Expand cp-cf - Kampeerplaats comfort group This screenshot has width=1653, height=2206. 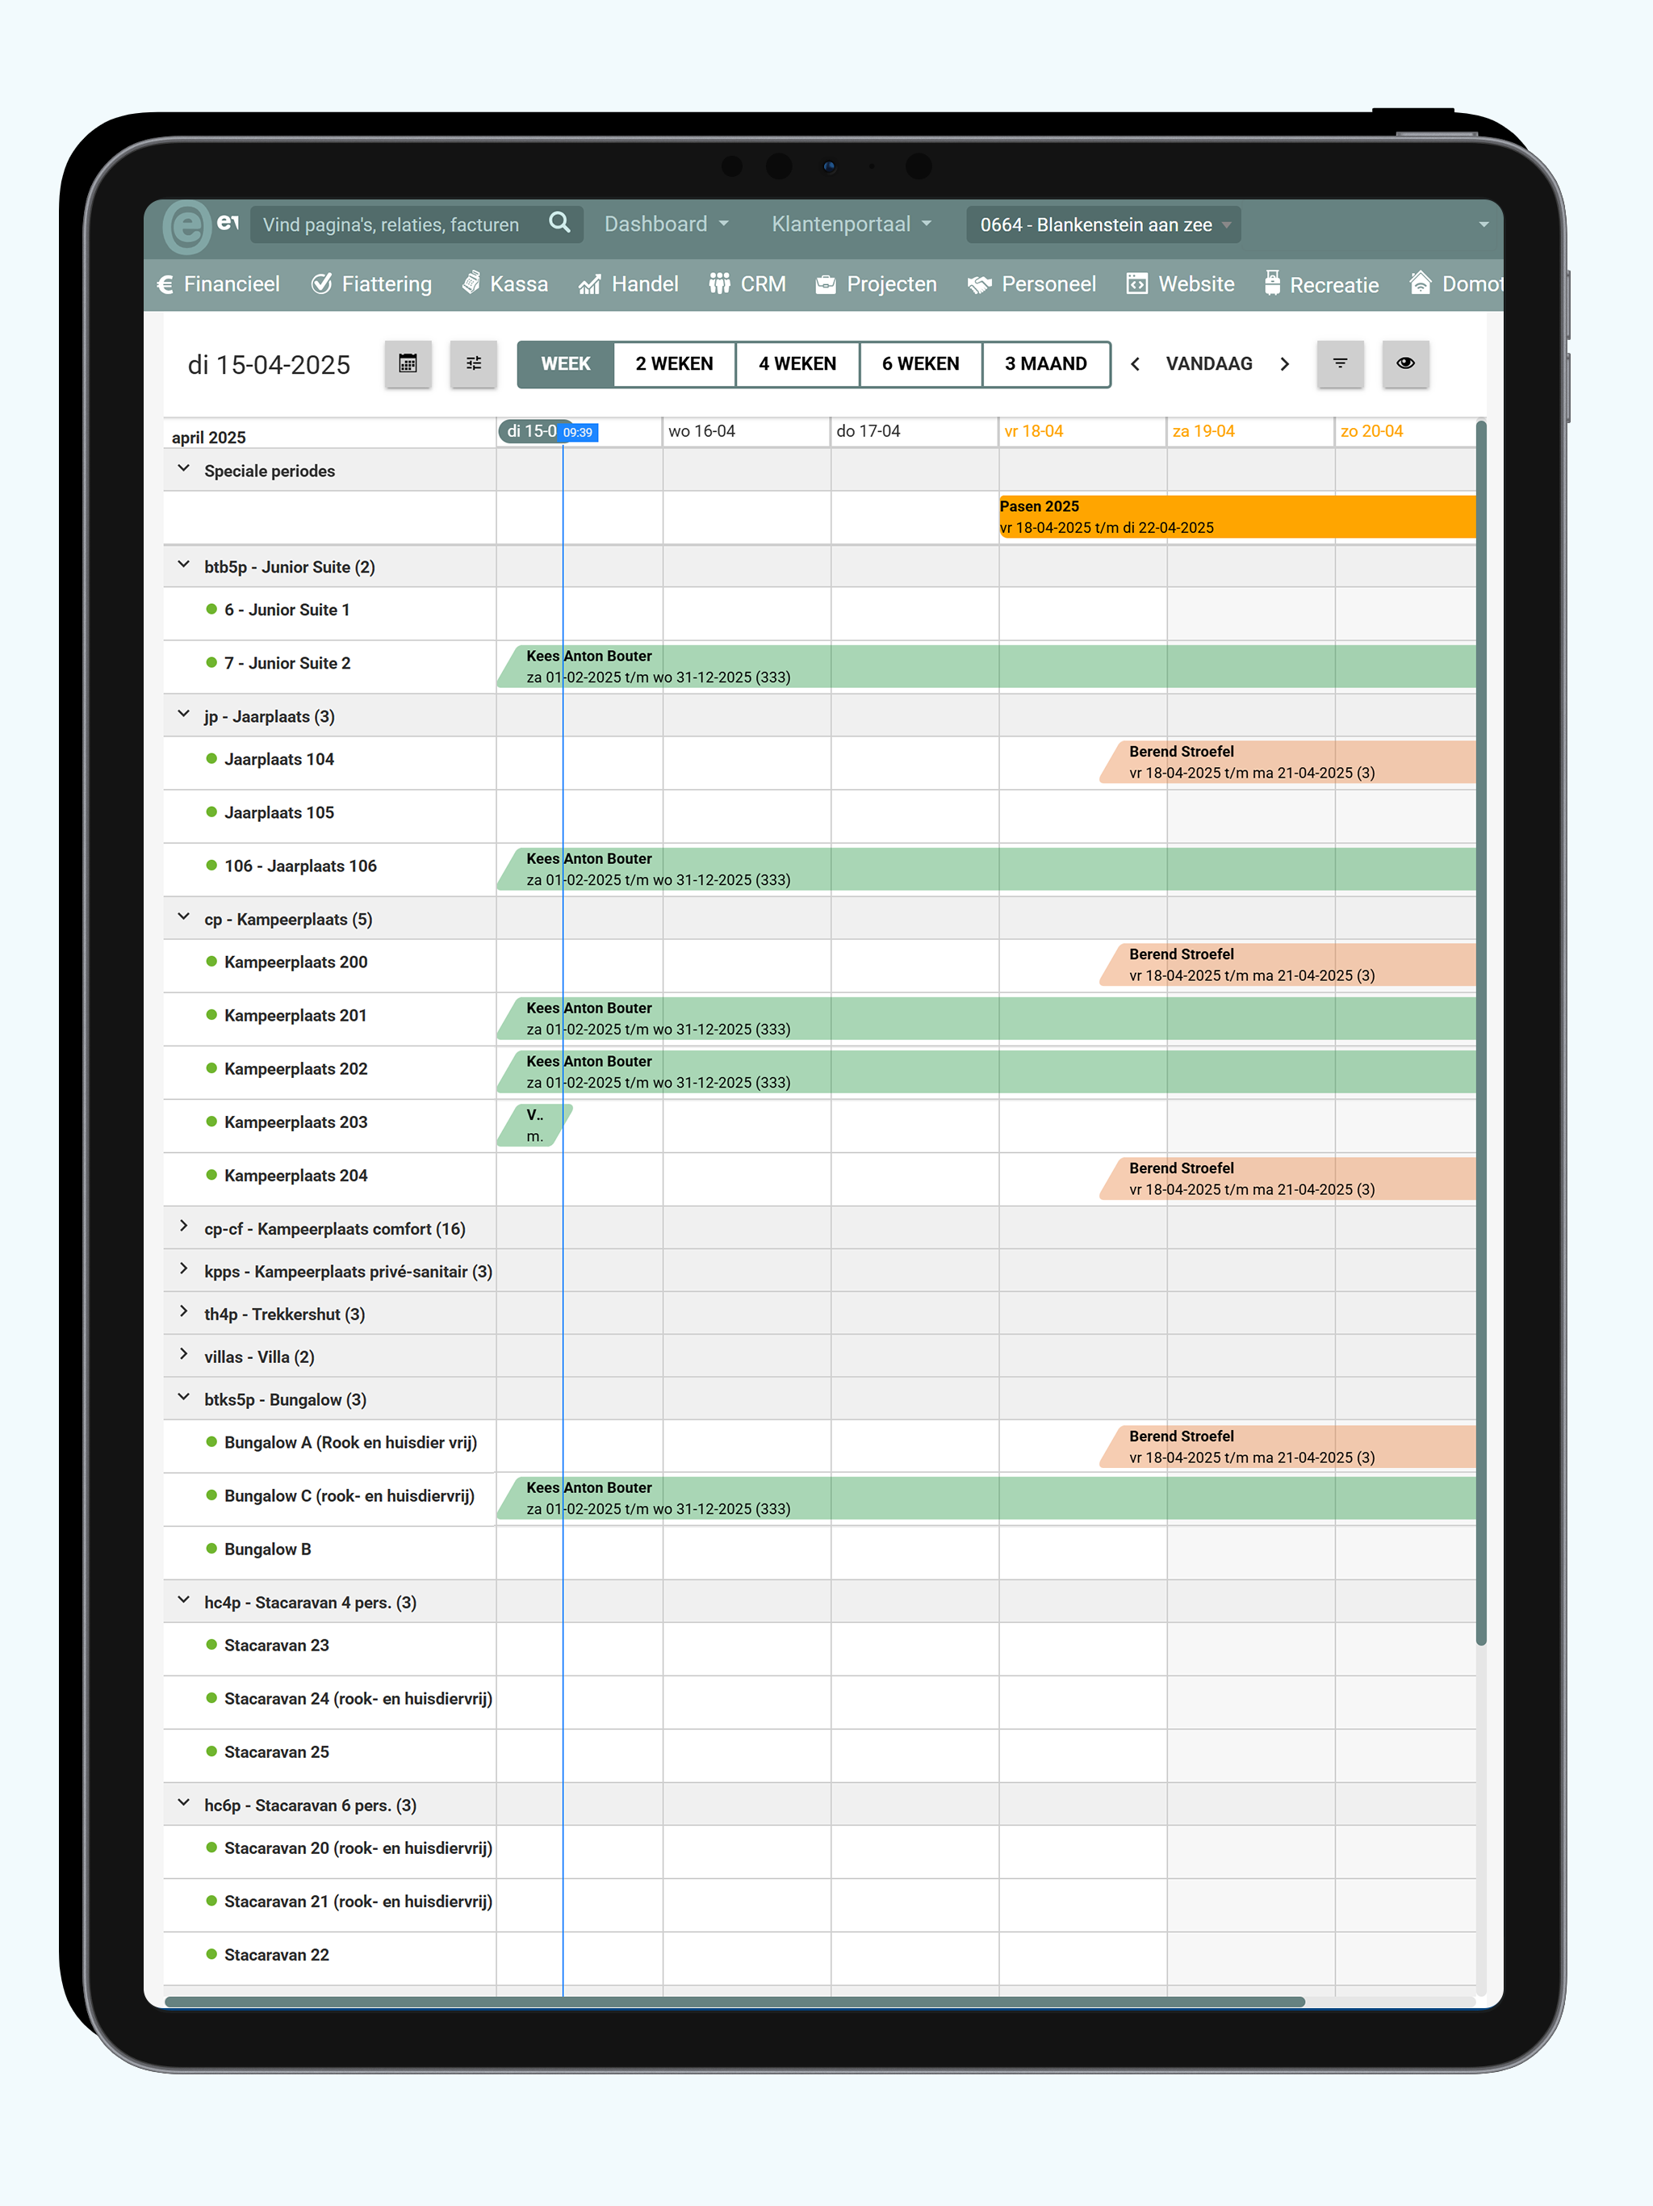click(183, 1227)
